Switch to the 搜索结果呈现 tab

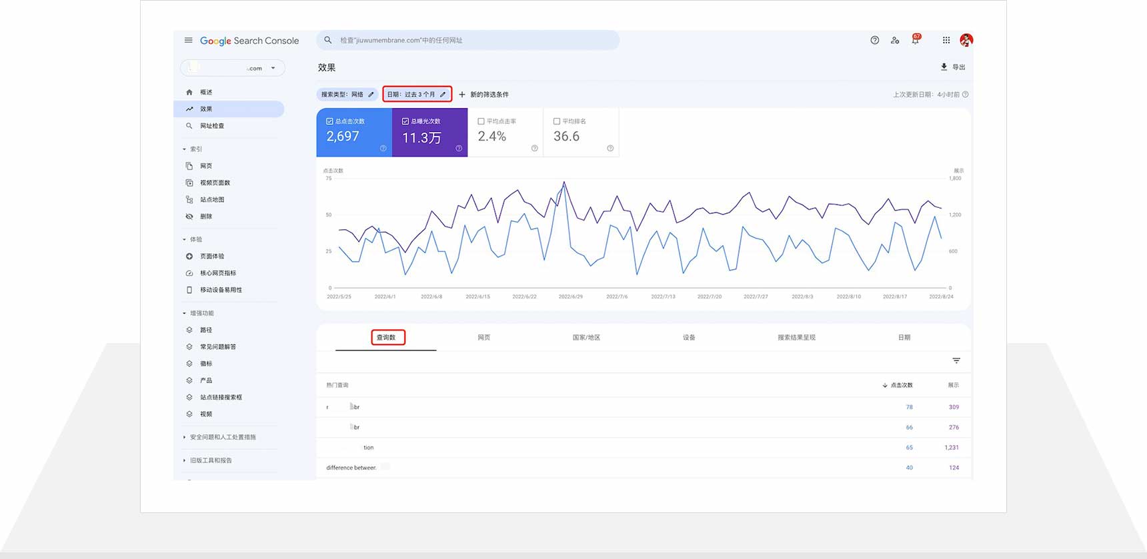point(796,338)
